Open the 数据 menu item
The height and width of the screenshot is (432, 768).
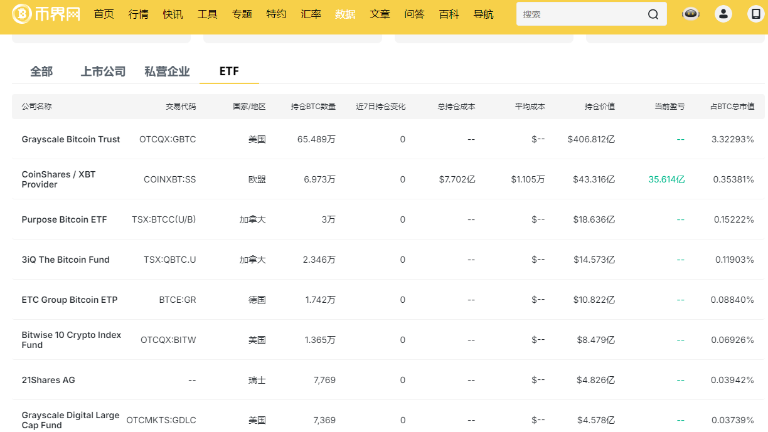click(x=345, y=14)
